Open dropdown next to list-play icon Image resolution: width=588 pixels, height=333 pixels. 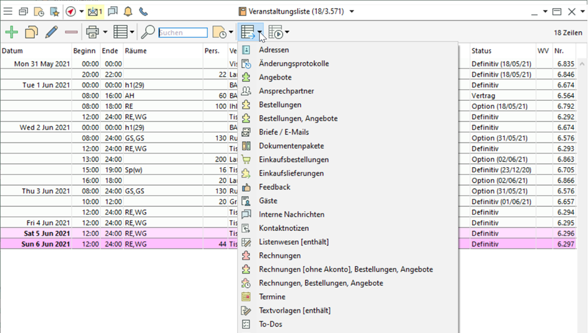(287, 32)
